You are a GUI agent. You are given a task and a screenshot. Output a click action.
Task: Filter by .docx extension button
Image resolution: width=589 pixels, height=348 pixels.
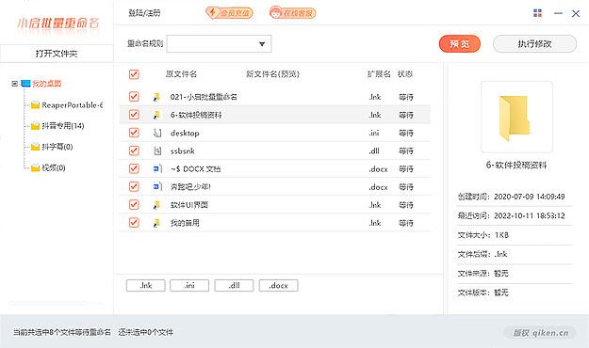(278, 285)
